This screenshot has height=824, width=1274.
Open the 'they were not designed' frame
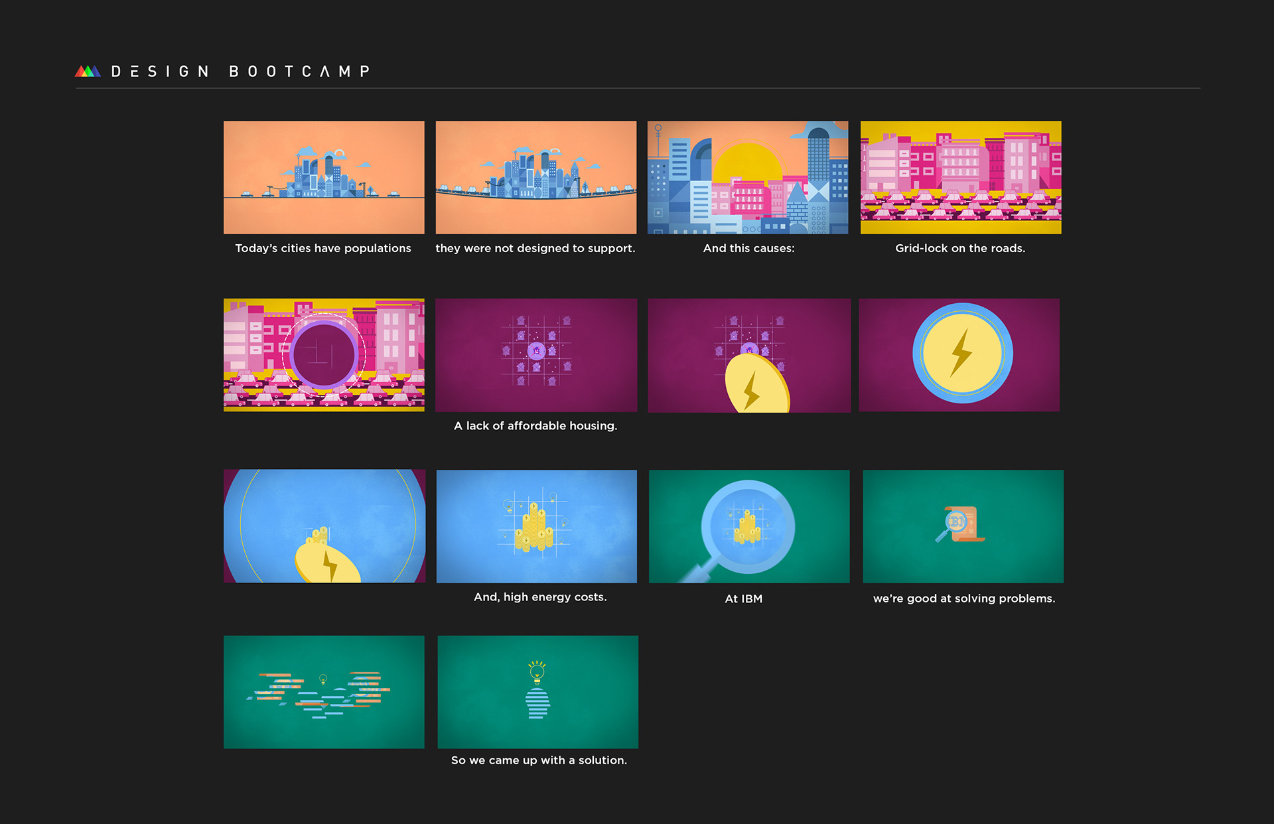click(535, 177)
